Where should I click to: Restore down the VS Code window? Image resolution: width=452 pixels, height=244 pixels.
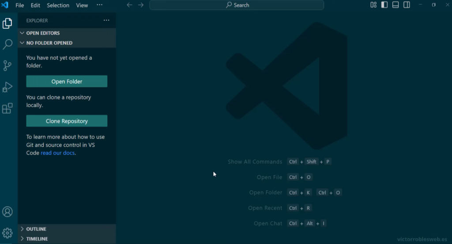(433, 5)
